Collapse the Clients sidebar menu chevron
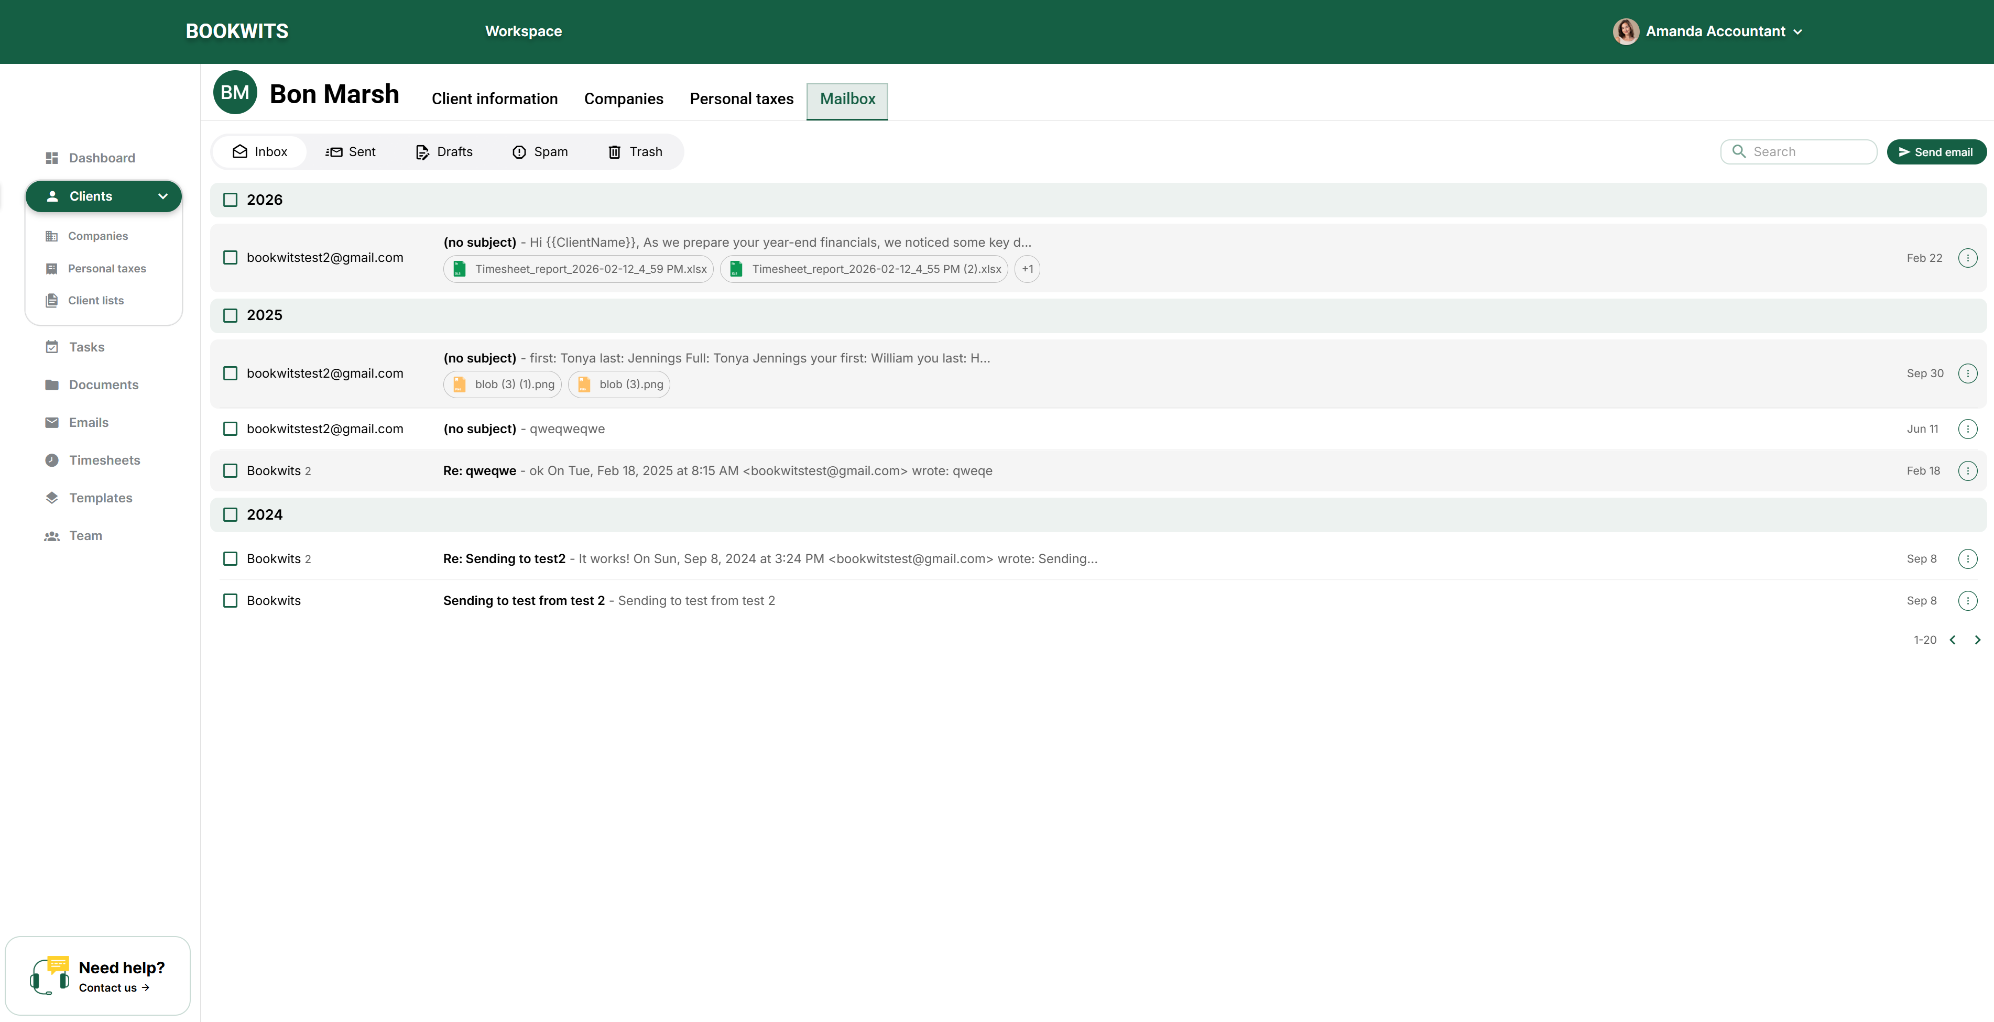Screen dimensions: 1994x1022 tap(162, 196)
